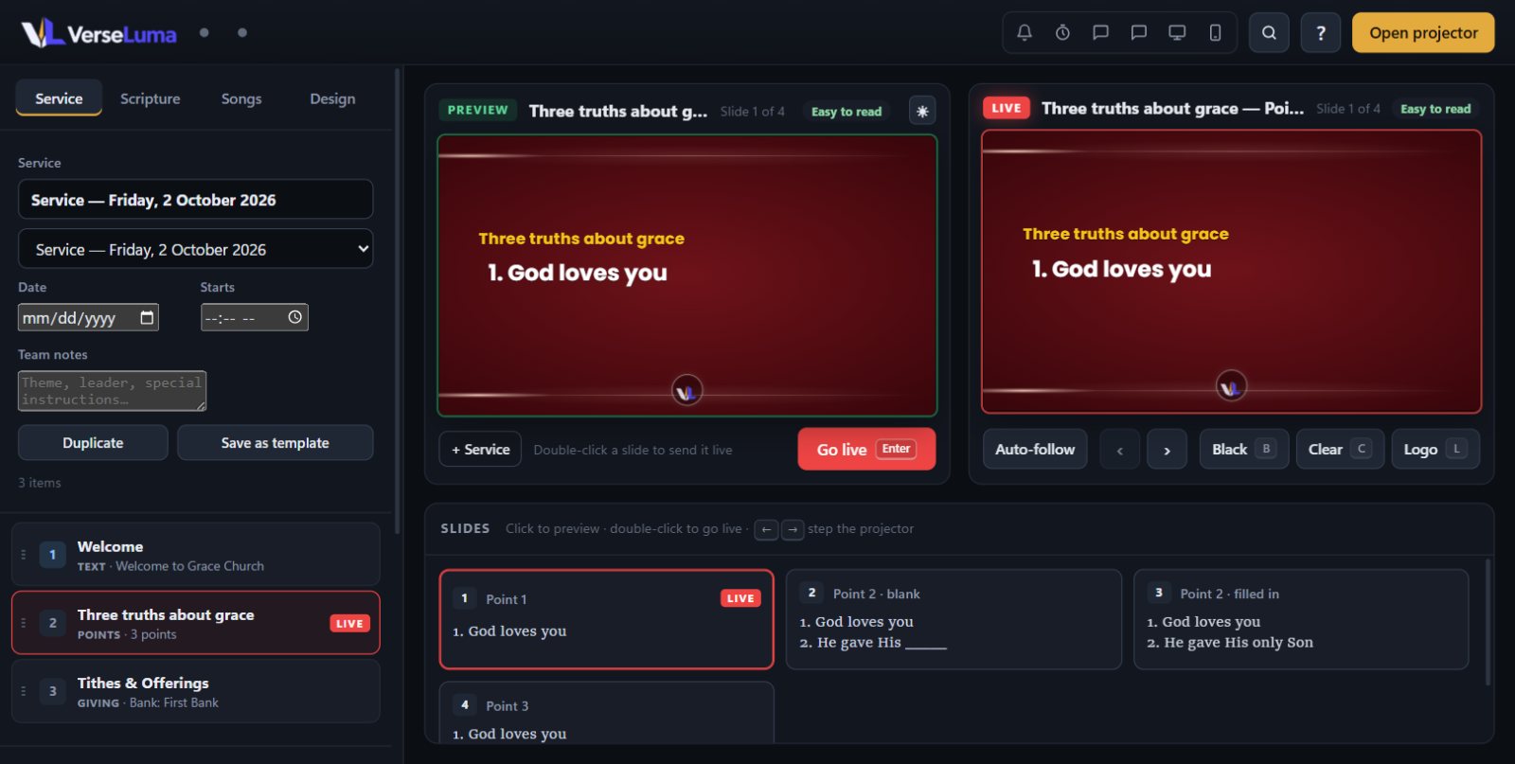Expand the Service selector dropdown
This screenshot has height=764, width=1515.
[195, 249]
